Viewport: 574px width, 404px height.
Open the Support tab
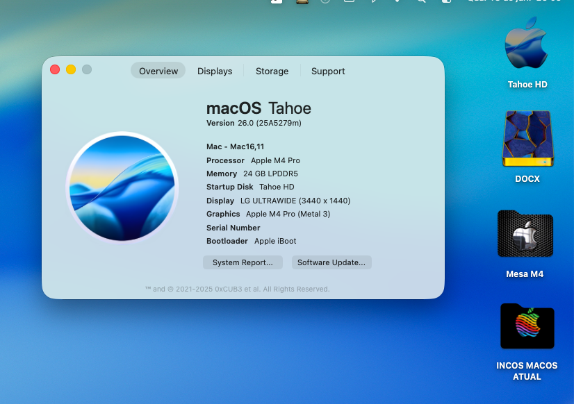[x=328, y=71]
